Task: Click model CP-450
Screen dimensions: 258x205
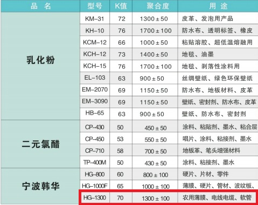Action: click(x=95, y=139)
